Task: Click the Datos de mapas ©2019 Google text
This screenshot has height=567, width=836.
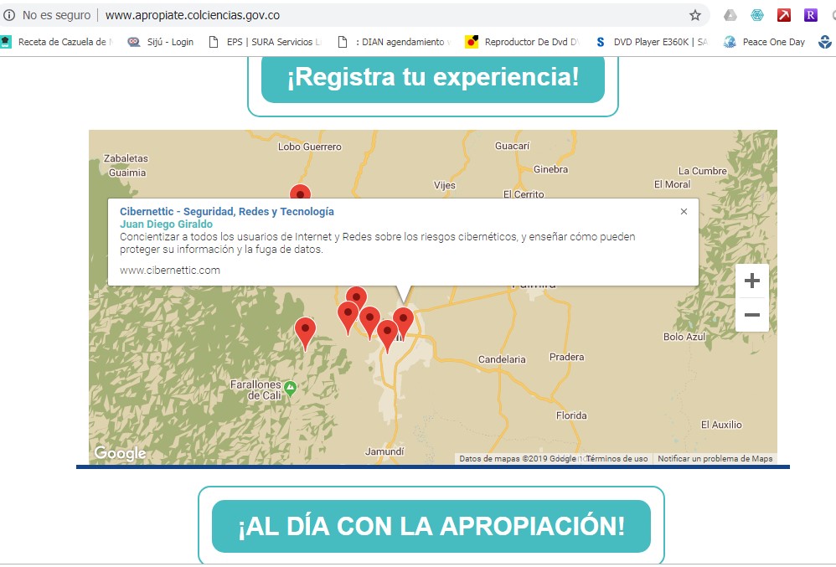Action: [517, 458]
